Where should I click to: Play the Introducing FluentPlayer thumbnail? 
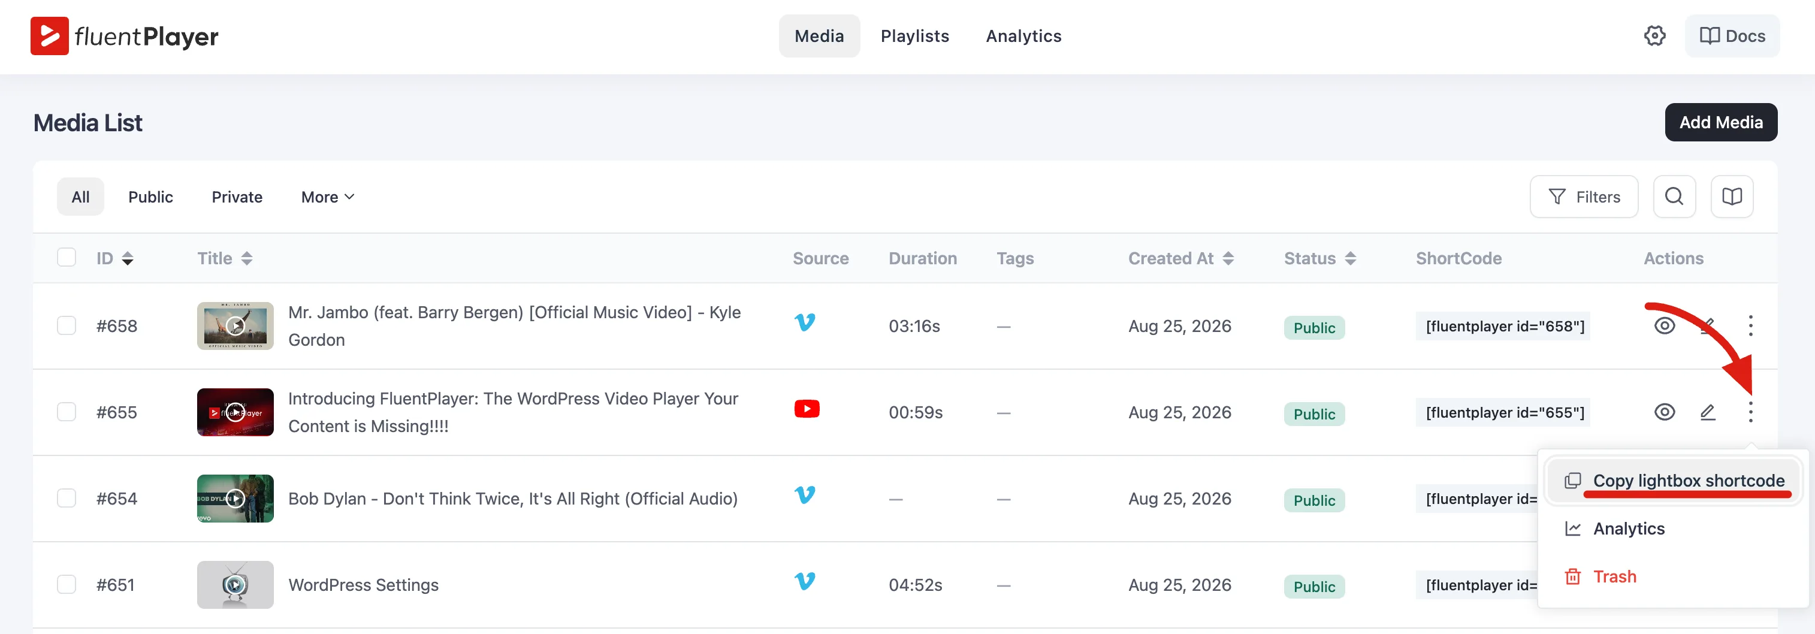235,412
